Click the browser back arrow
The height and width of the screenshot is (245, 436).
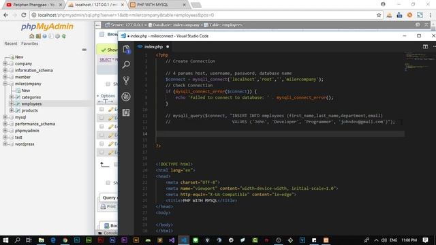[6, 15]
